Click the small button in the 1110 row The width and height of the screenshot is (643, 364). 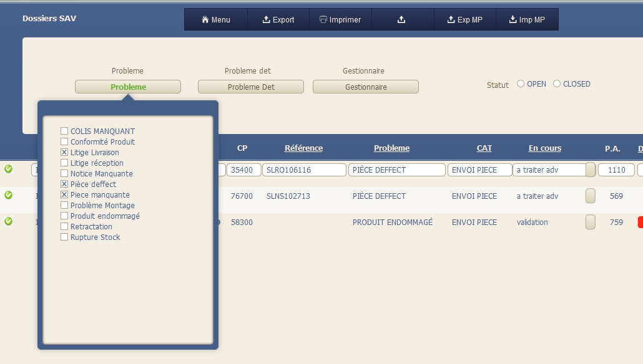(590, 170)
